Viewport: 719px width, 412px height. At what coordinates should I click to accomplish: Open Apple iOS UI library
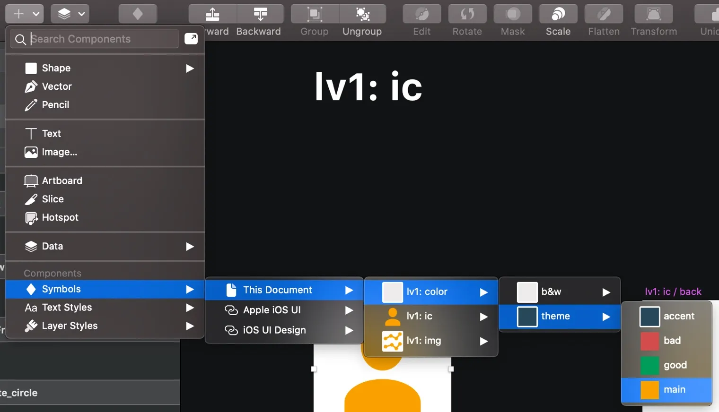tap(272, 310)
